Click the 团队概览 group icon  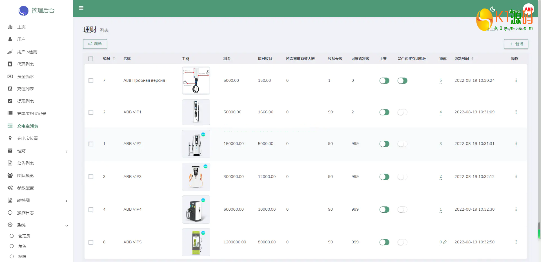(10, 175)
